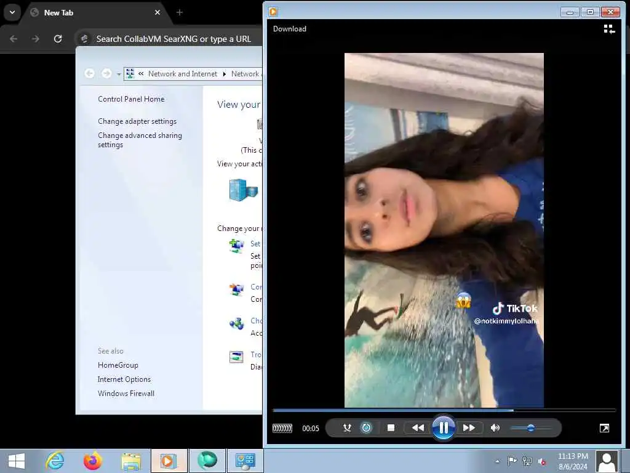Screen dimensions: 630x473
Task: Switch Media Player to library view
Action: click(609, 29)
